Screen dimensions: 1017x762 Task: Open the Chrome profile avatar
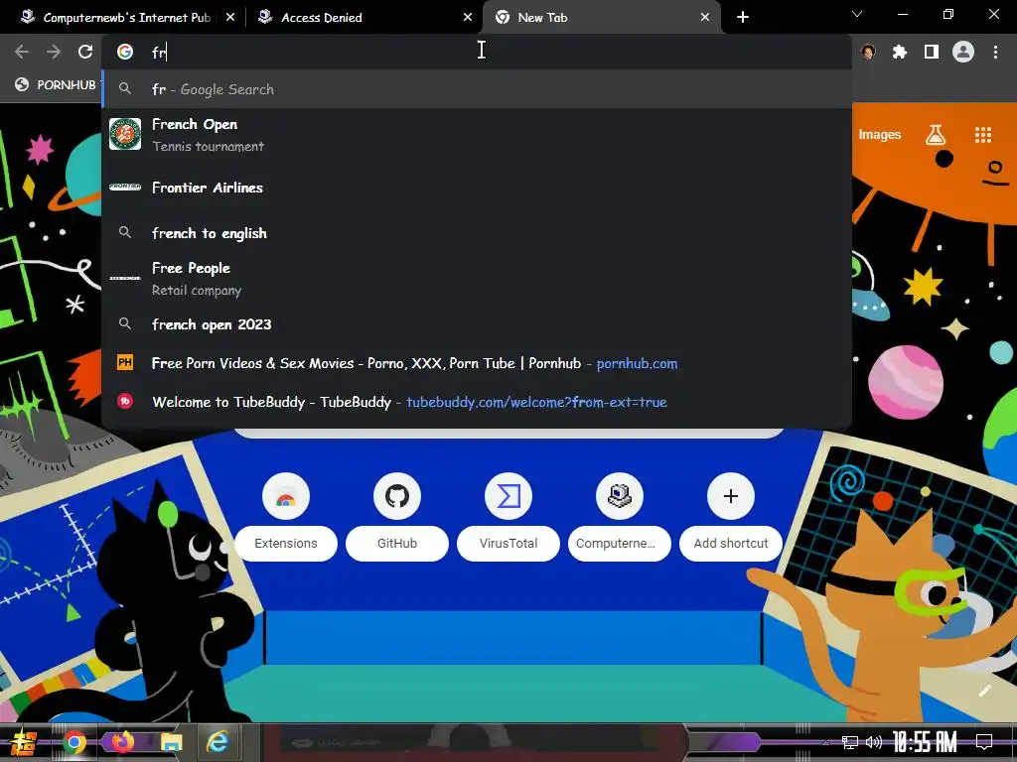[963, 52]
